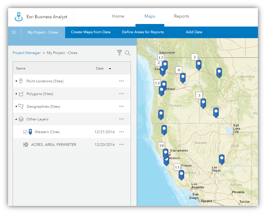
Task: Select the ACRES, AREA, PERIMETER layer name
Action: coord(54,145)
